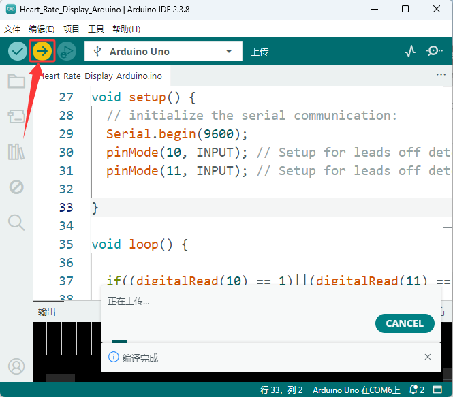Screen dimensions: 453x397
Task: Open the 文件 menu
Action: tap(12, 29)
